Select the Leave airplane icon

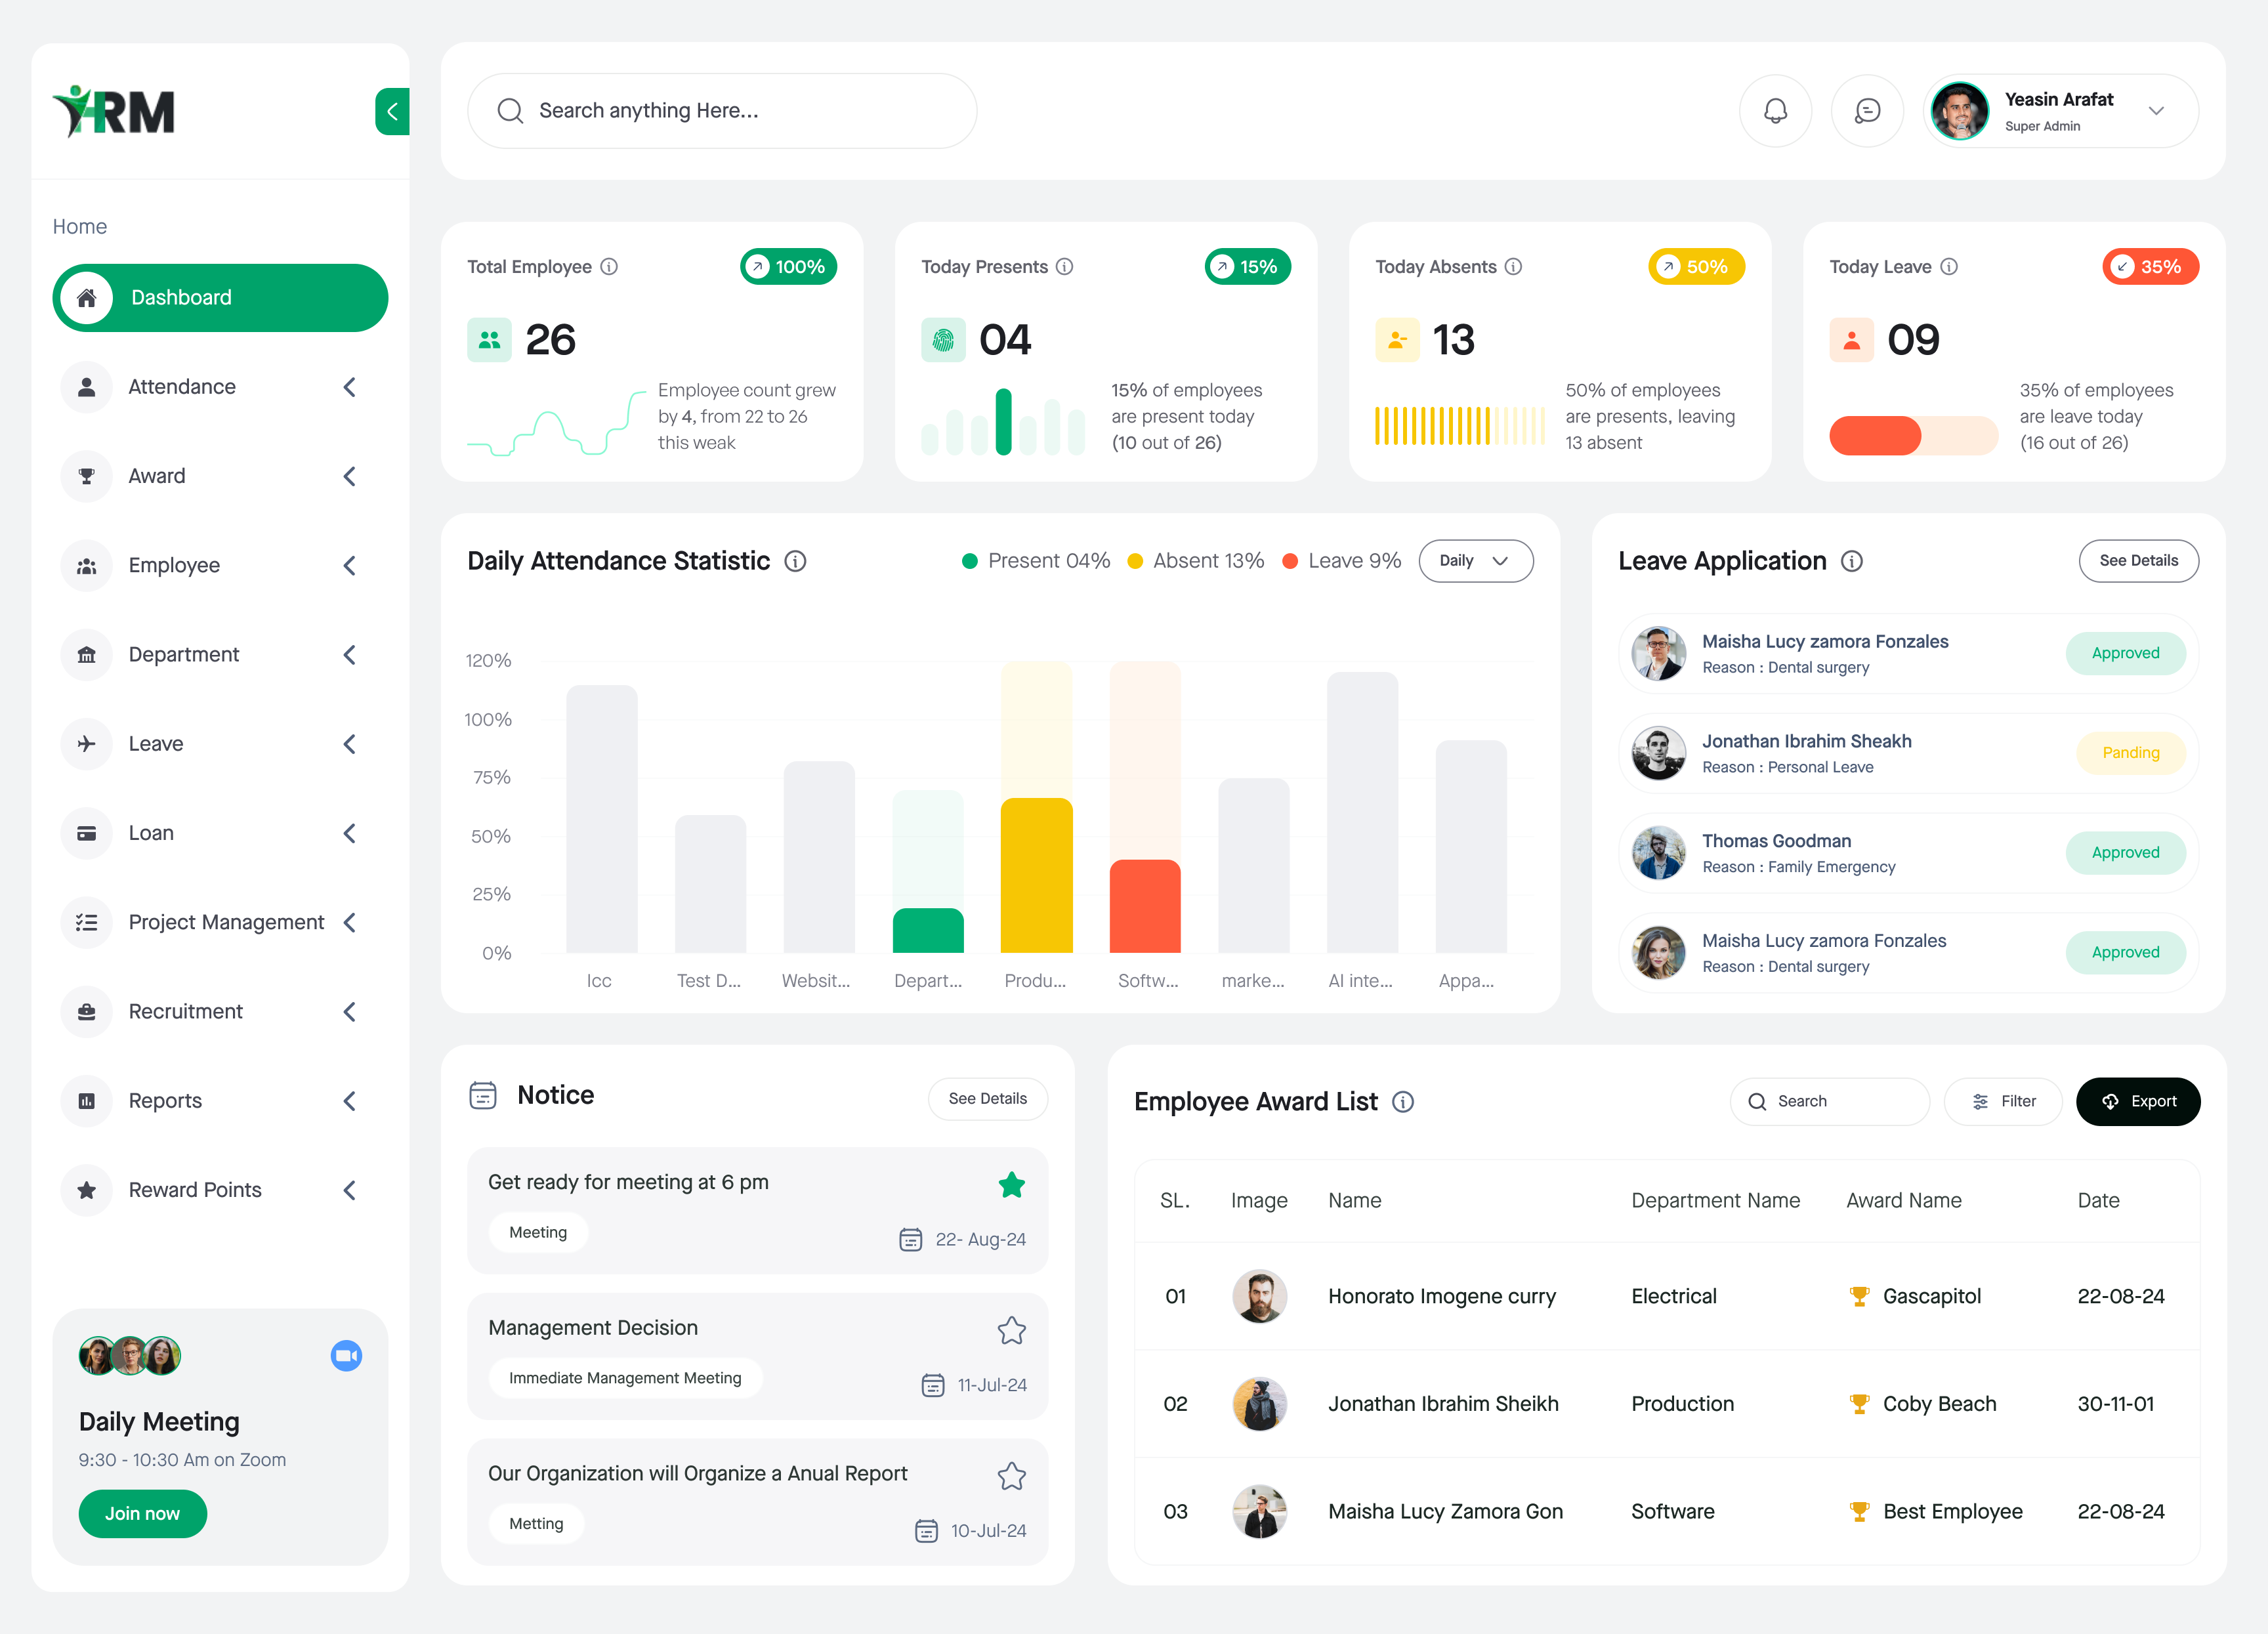(x=87, y=743)
